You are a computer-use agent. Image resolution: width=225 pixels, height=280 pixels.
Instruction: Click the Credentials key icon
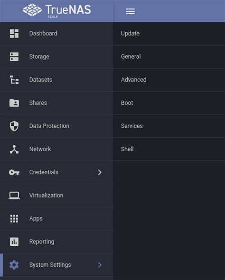[14, 172]
